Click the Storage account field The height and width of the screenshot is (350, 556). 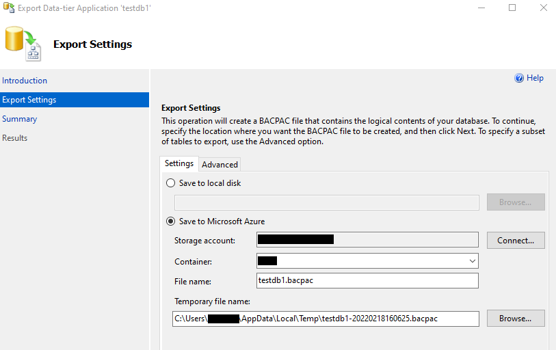click(x=367, y=240)
